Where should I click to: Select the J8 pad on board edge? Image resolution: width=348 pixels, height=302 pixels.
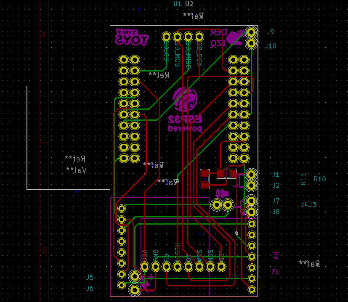(x=251, y=212)
